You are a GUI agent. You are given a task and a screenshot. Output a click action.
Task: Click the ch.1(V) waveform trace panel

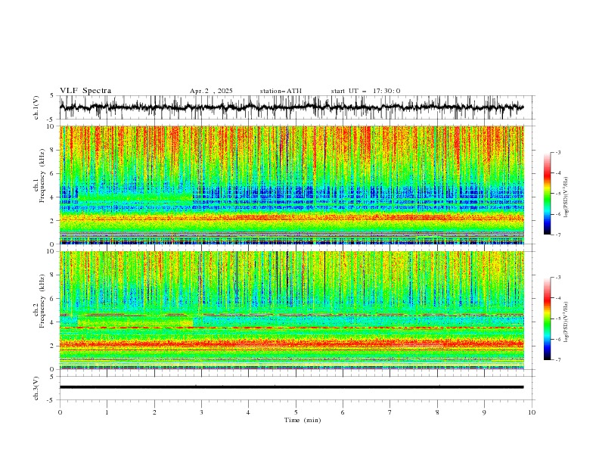pyautogui.click(x=296, y=107)
